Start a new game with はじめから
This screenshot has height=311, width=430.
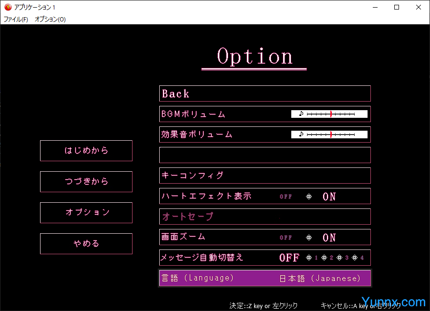[x=86, y=151]
